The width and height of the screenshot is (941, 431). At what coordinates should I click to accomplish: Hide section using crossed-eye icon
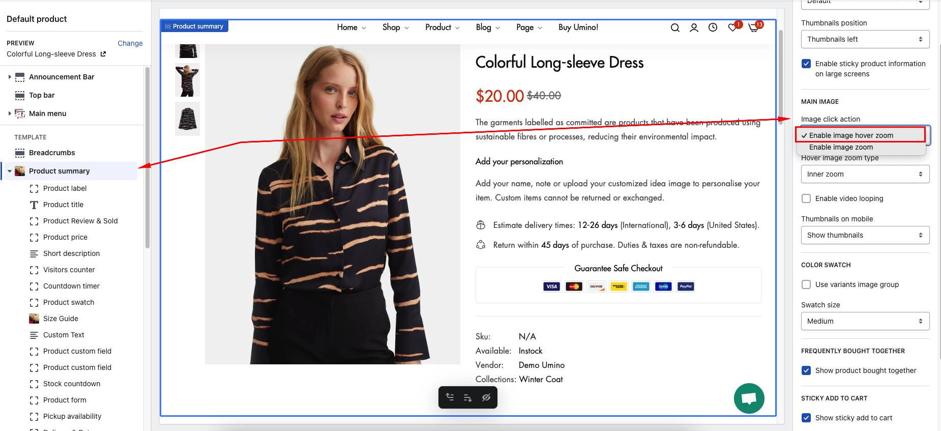click(x=486, y=397)
